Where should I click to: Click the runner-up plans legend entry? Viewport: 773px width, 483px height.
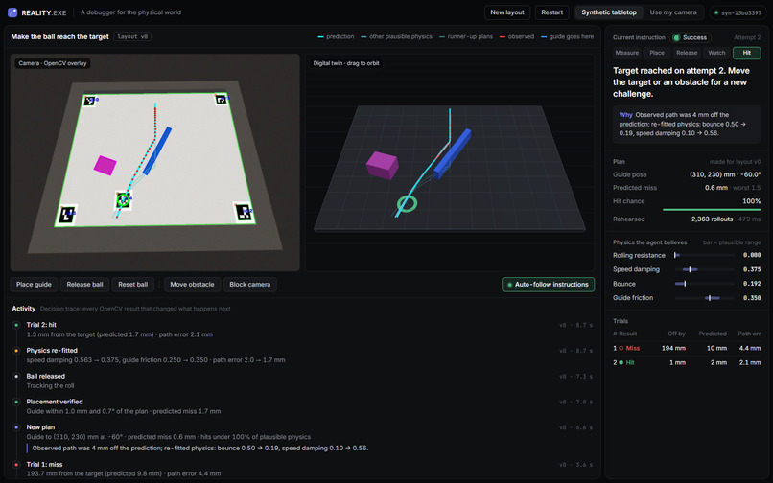pyautogui.click(x=466, y=36)
